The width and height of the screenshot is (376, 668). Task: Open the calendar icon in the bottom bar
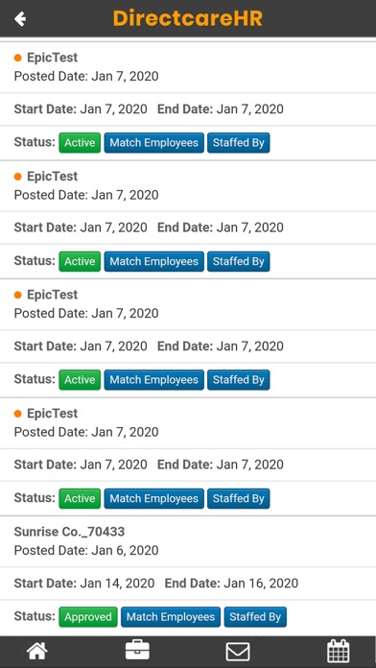(338, 651)
